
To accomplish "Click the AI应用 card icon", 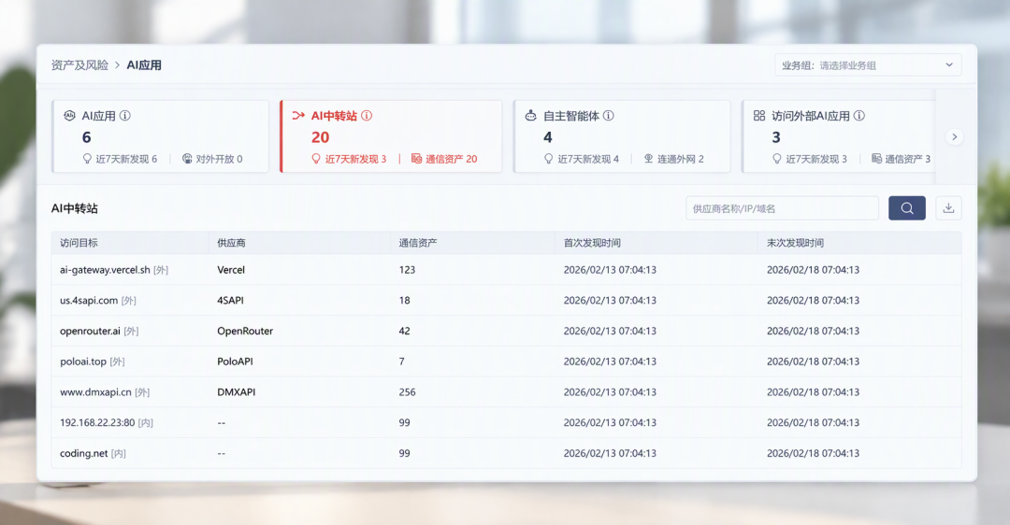I will coord(69,116).
